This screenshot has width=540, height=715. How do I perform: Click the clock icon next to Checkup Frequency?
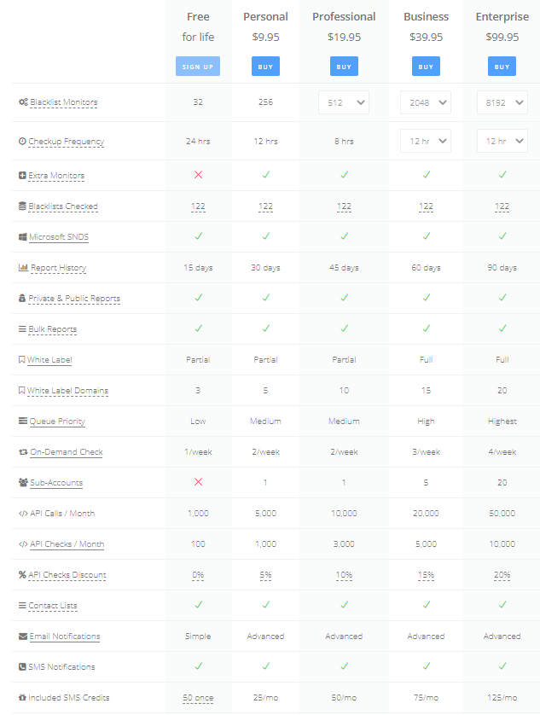(x=22, y=142)
